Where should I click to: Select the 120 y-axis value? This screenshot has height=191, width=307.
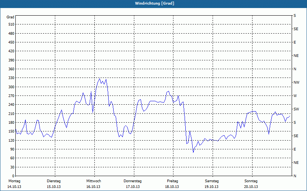coord(12,140)
